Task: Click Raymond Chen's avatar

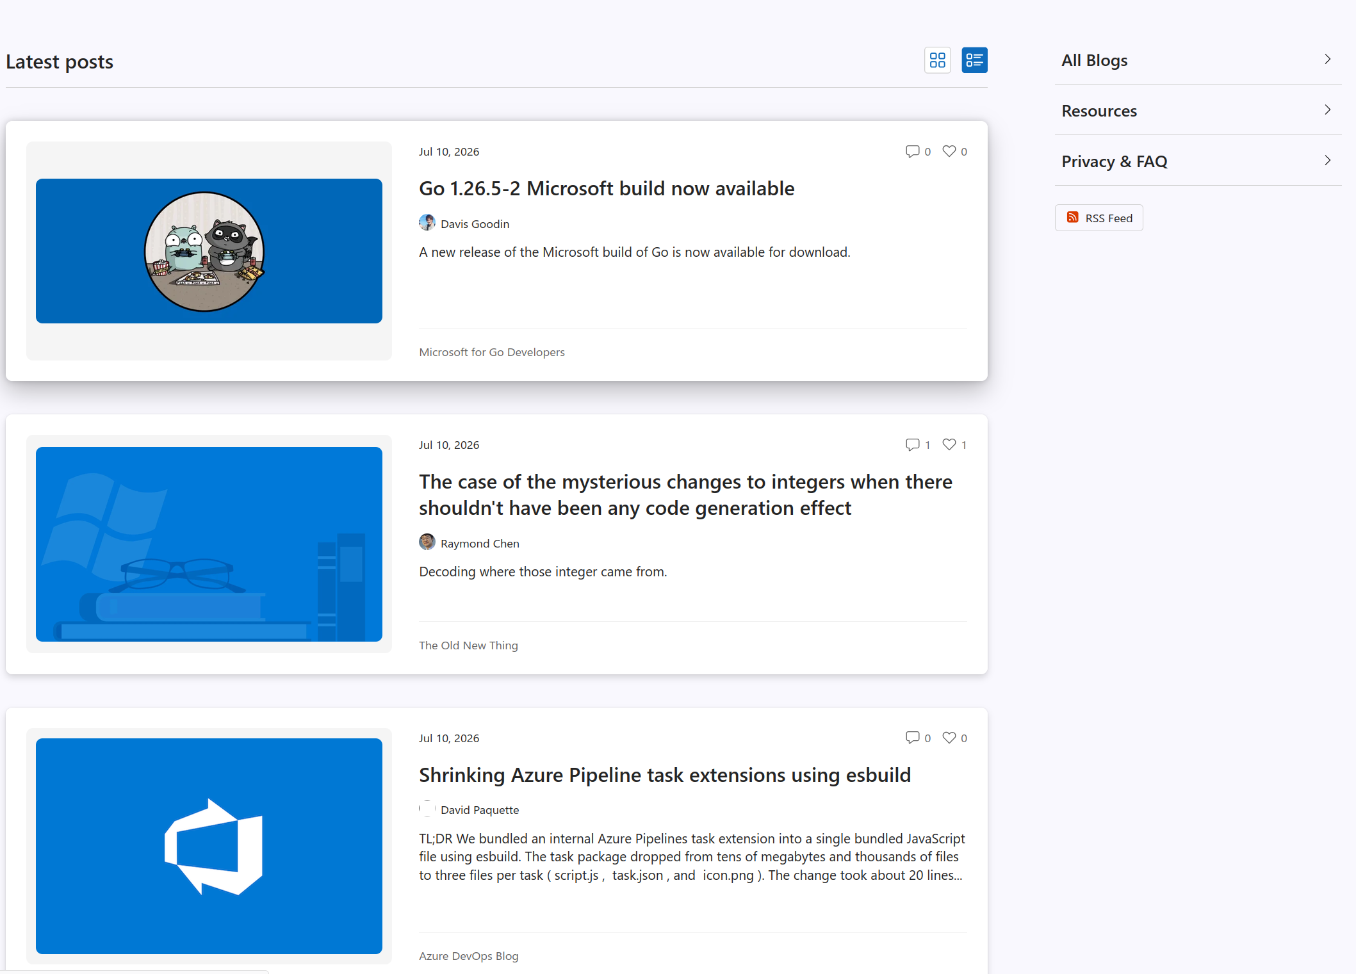Action: click(x=427, y=542)
